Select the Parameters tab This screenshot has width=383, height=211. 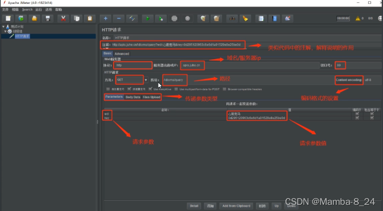(114, 97)
